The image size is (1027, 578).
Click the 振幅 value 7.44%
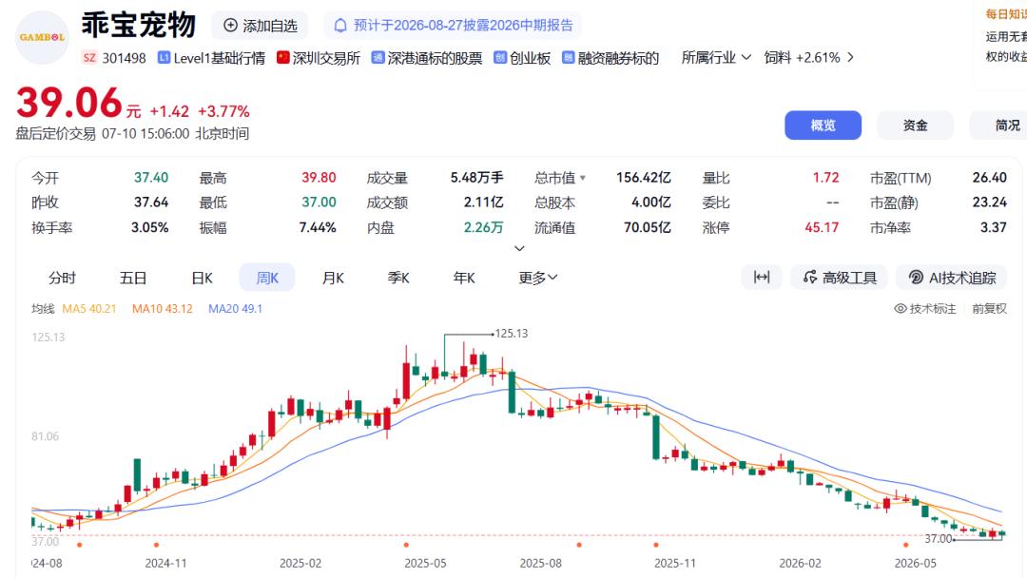[318, 227]
